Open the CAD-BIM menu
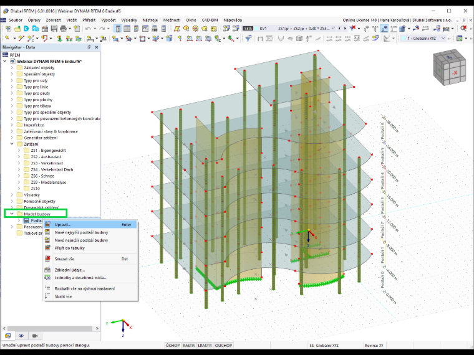Image resolution: width=474 pixels, height=355 pixels. tap(210, 20)
